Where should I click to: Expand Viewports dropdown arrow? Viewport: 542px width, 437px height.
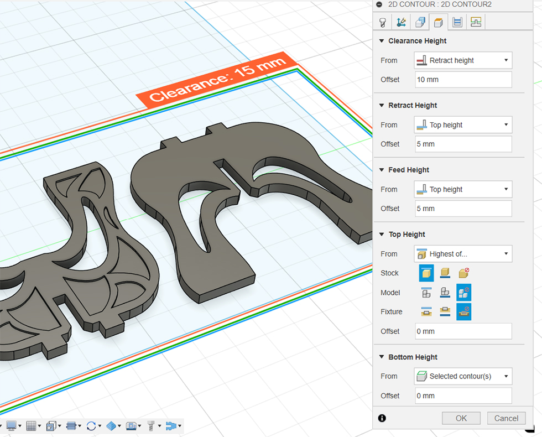point(60,426)
